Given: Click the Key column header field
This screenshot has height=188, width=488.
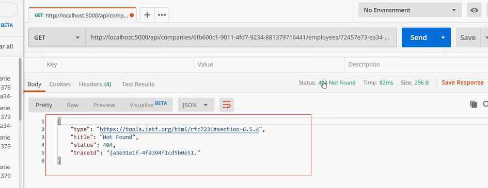Looking at the screenshot, I should [119, 64].
